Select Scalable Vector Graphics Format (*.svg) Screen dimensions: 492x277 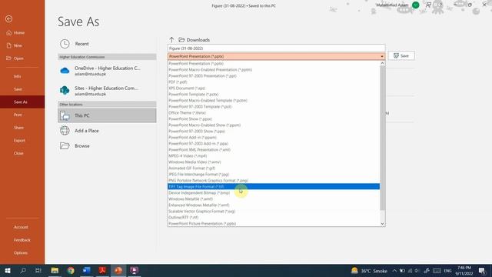click(274, 212)
